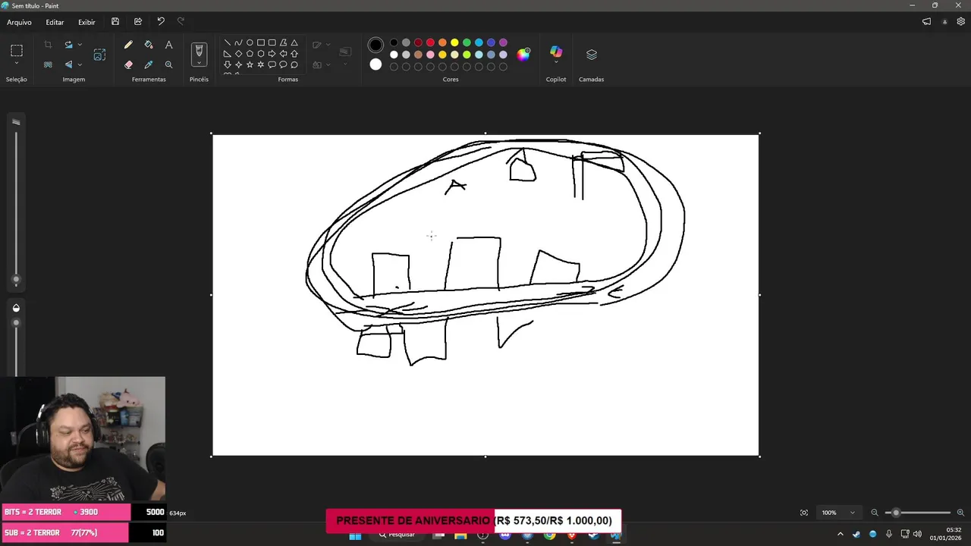The width and height of the screenshot is (971, 546).
Task: Open the Edit colors wheel
Action: click(523, 54)
